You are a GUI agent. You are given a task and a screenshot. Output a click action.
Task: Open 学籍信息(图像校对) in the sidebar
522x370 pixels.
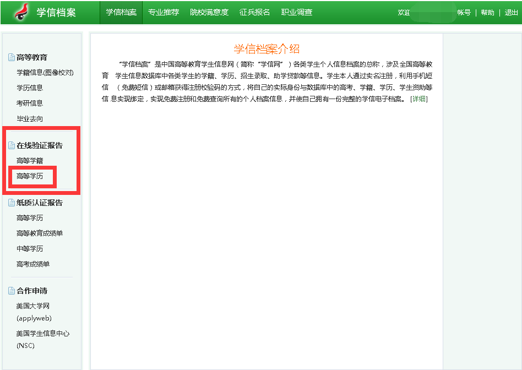coord(45,73)
